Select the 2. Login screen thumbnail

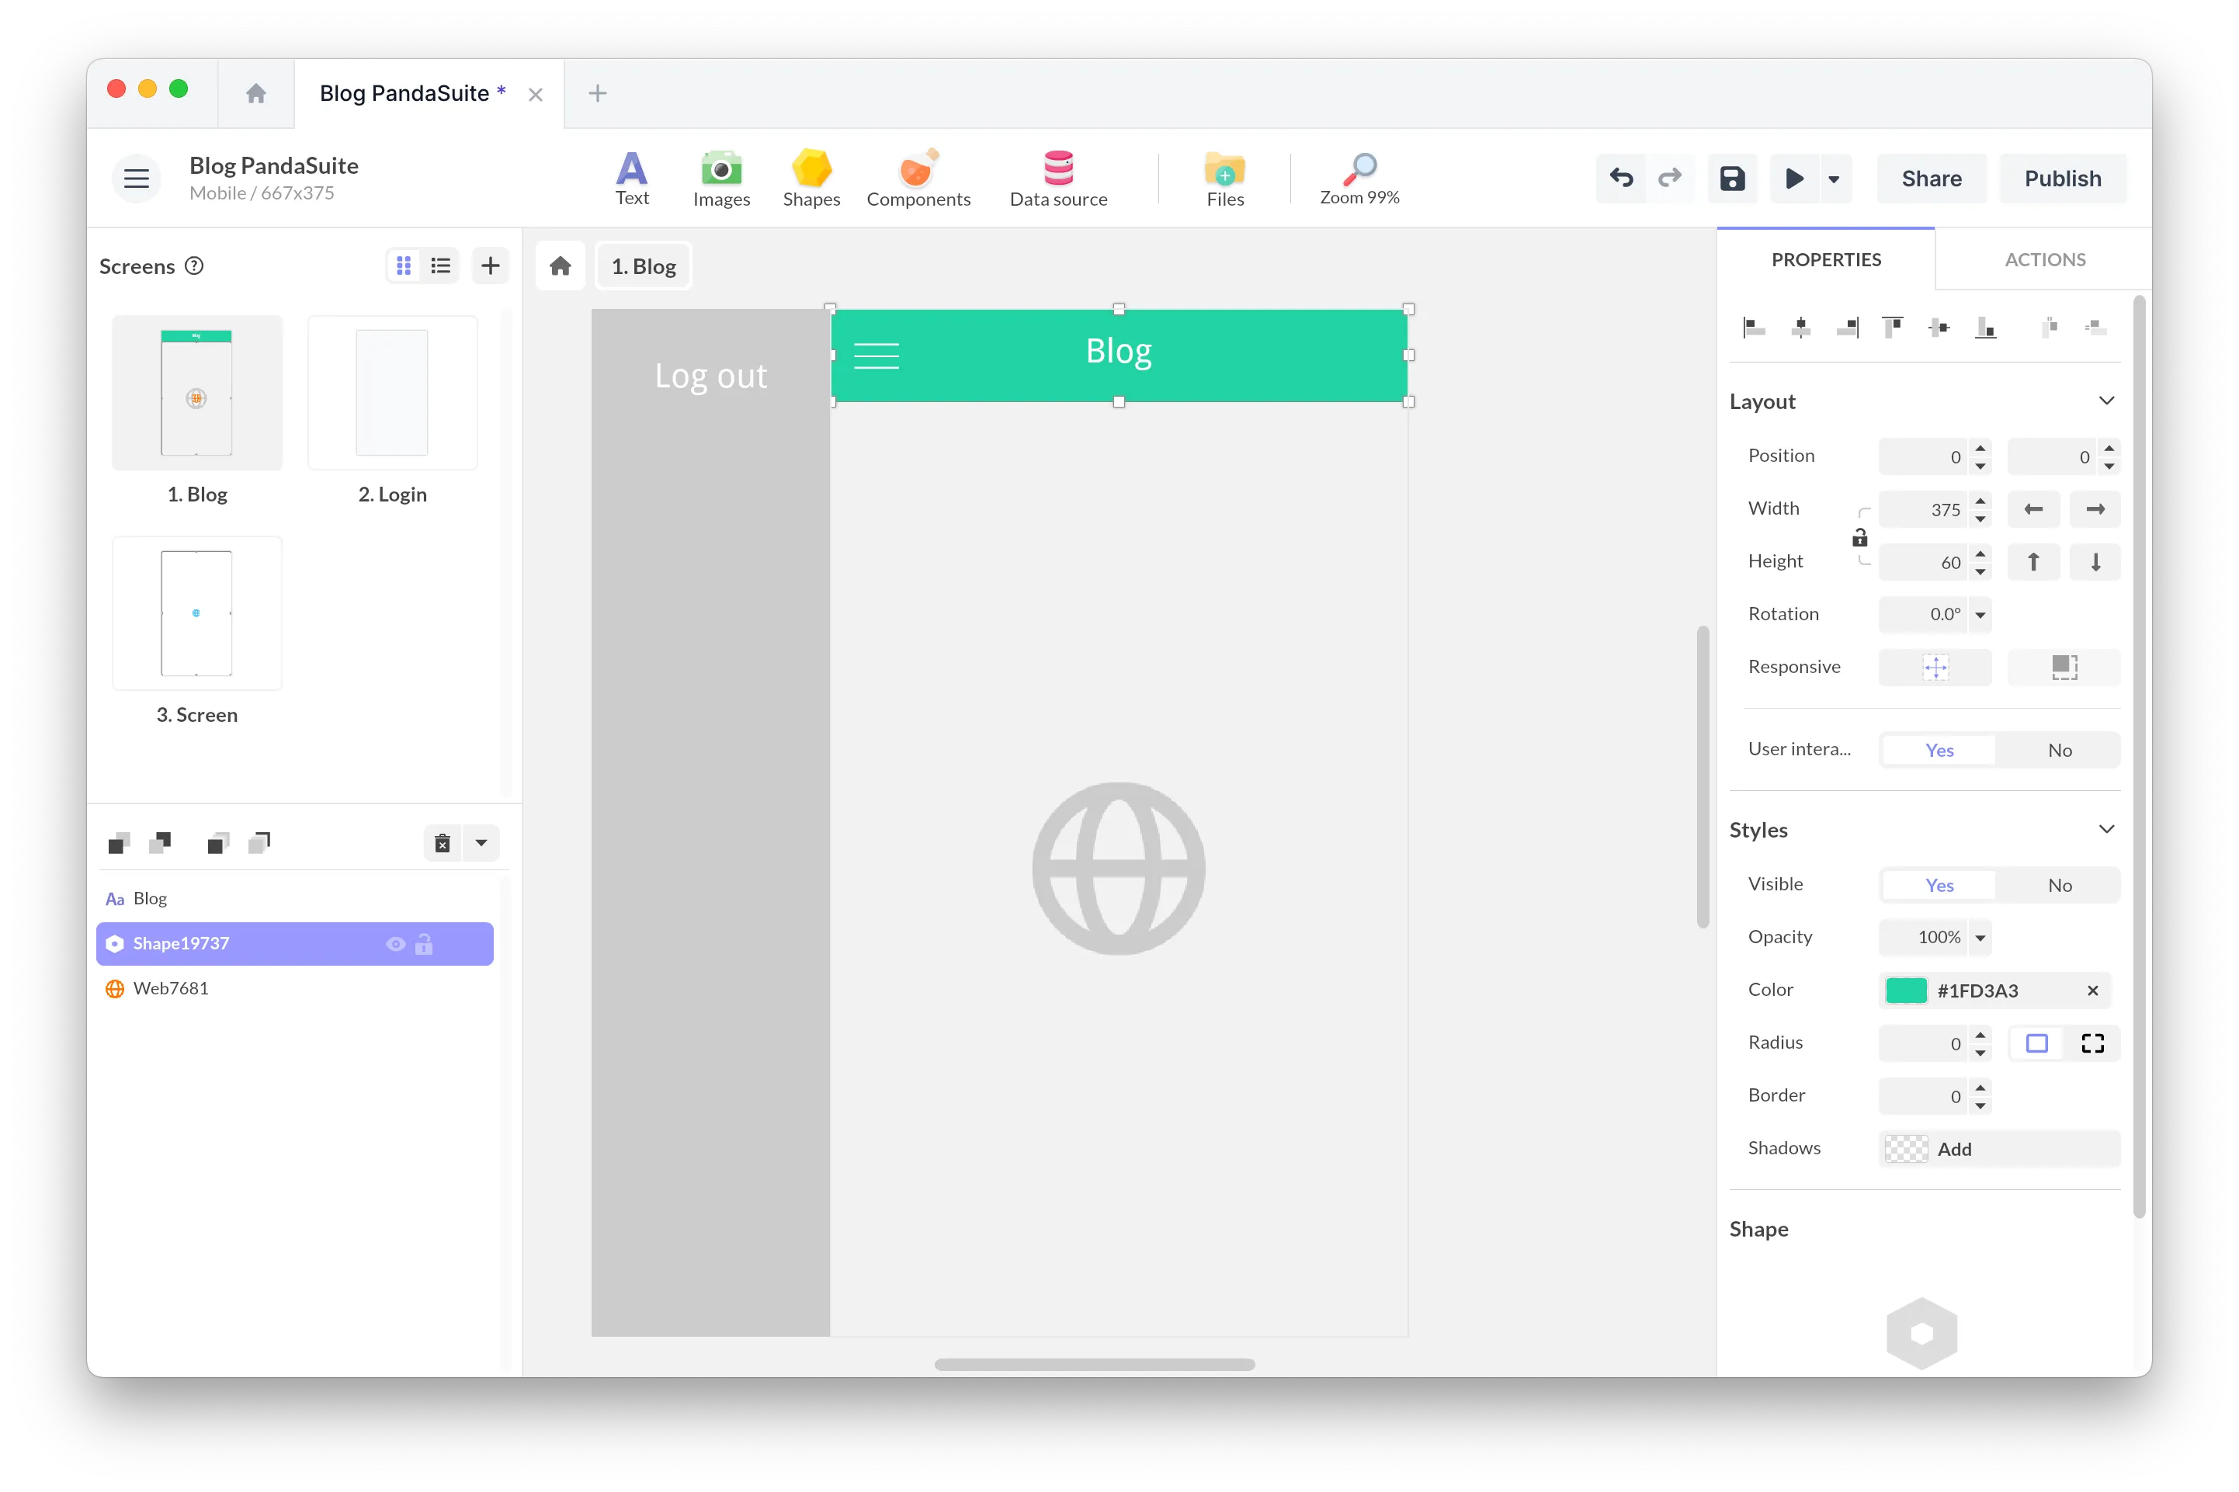tap(391, 392)
